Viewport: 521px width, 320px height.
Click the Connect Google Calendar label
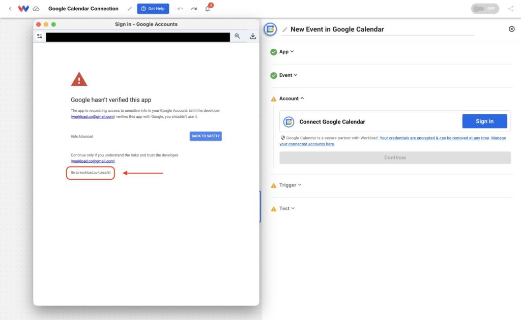click(332, 122)
